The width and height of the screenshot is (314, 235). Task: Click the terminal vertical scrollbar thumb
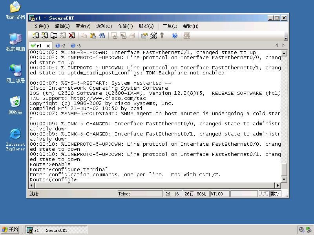(x=284, y=170)
